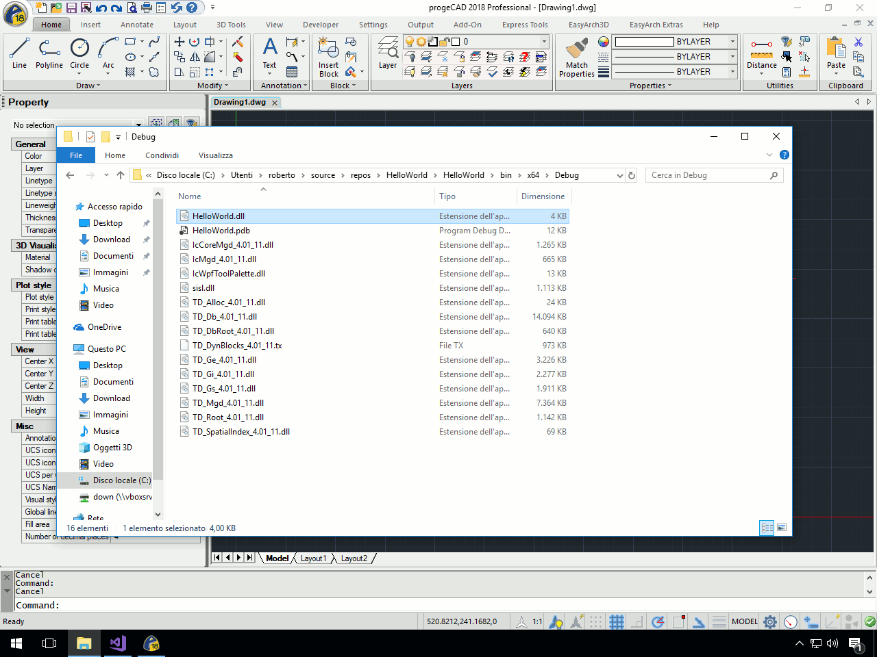
Task: Select the Line drawing tool
Action: point(19,53)
